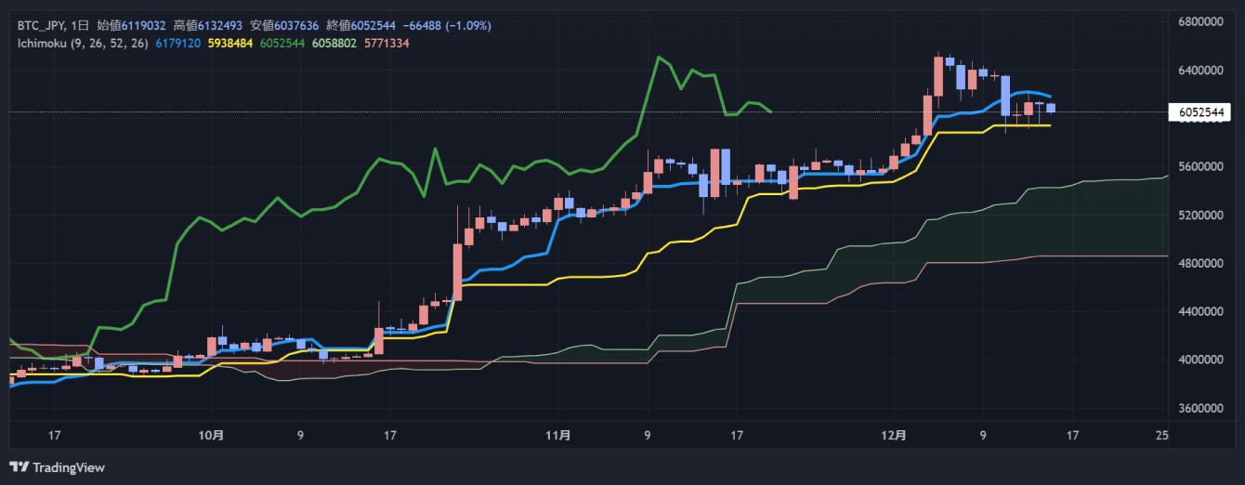The height and width of the screenshot is (485, 1245).
Task: Click the 11月 date axis label
Action: 557,434
